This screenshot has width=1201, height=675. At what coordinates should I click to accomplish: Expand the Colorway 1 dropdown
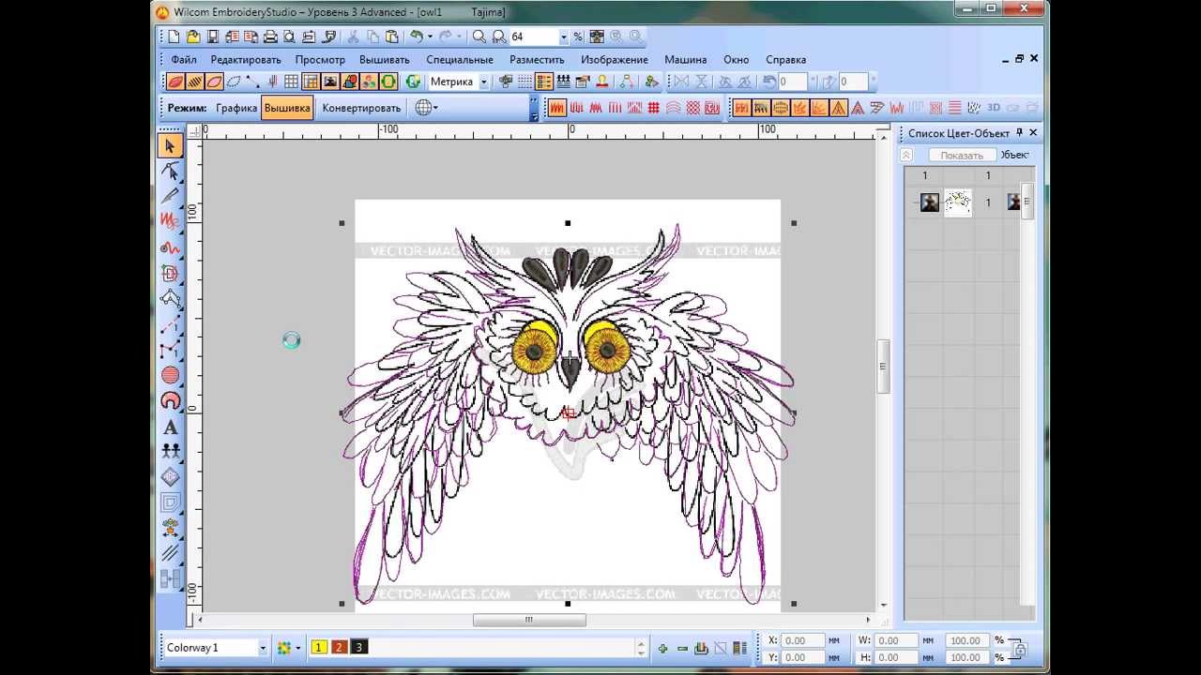click(262, 648)
